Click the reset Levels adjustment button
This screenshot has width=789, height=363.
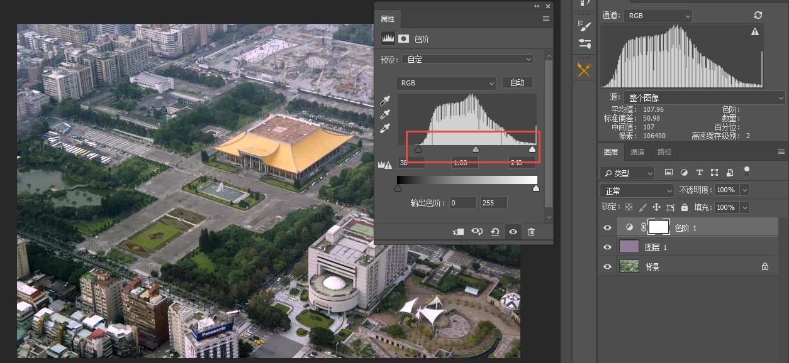tap(495, 232)
